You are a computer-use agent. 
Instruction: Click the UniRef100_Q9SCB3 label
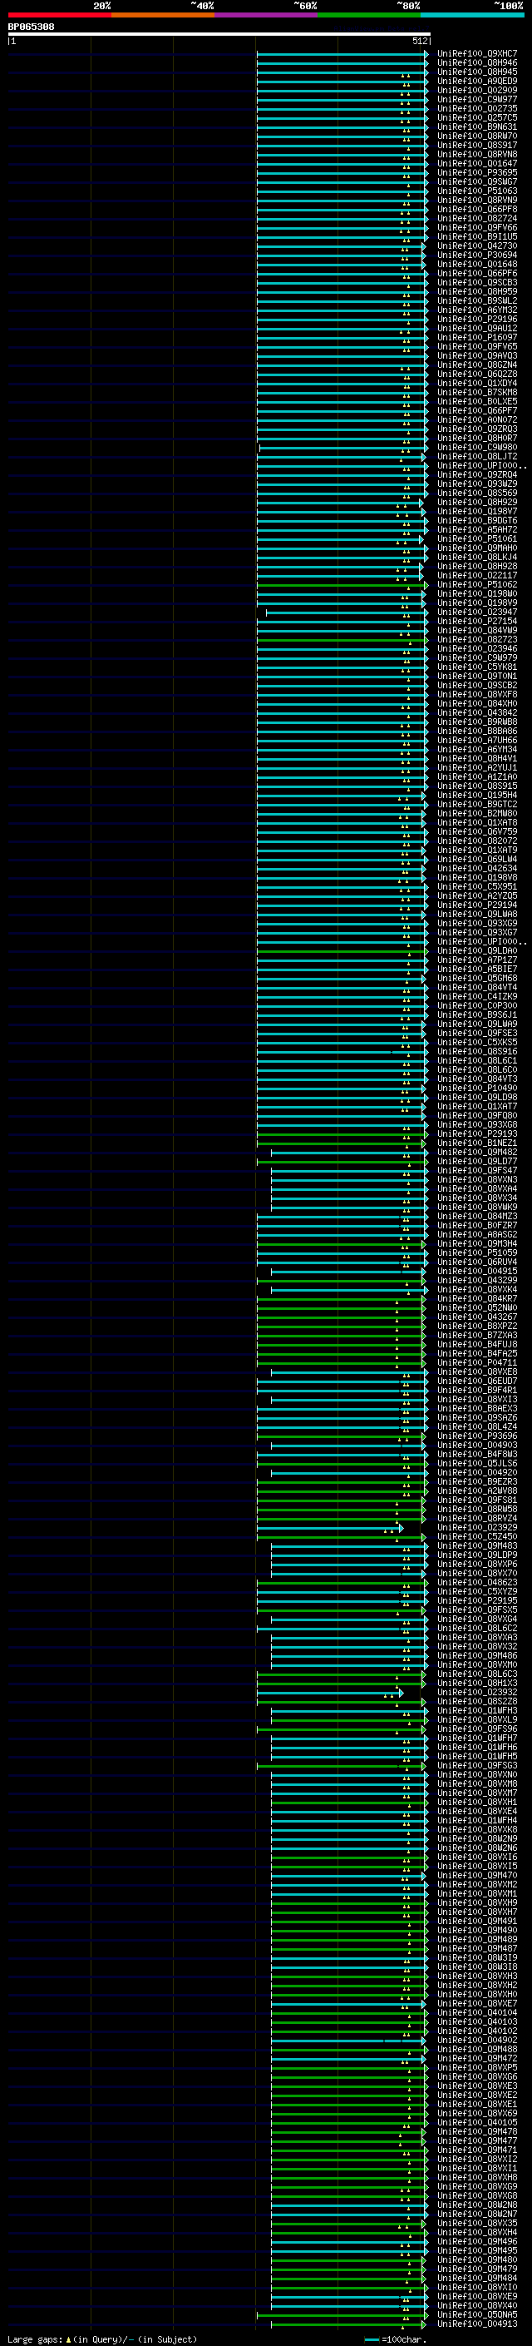point(477,282)
